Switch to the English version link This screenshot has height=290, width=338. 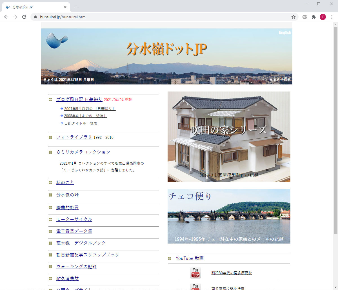click(x=285, y=32)
